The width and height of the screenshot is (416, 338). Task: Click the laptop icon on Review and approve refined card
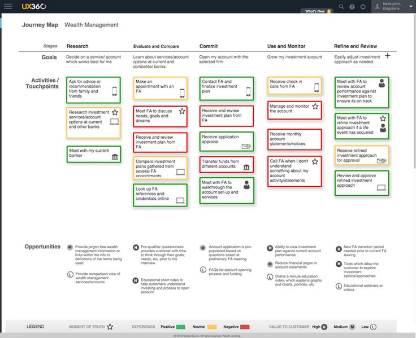[x=382, y=187]
